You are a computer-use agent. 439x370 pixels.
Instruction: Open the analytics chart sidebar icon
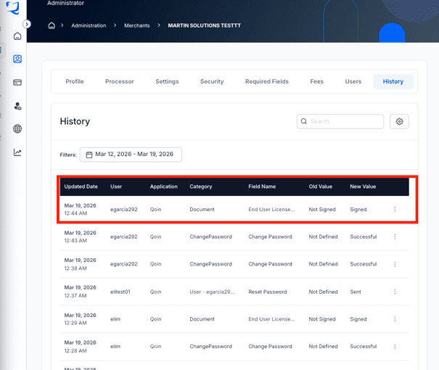tap(17, 152)
